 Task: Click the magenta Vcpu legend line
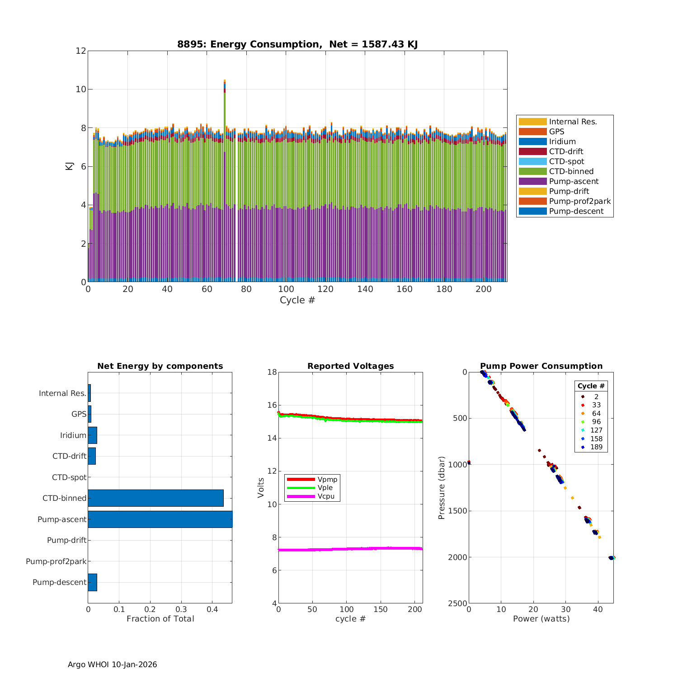point(301,496)
